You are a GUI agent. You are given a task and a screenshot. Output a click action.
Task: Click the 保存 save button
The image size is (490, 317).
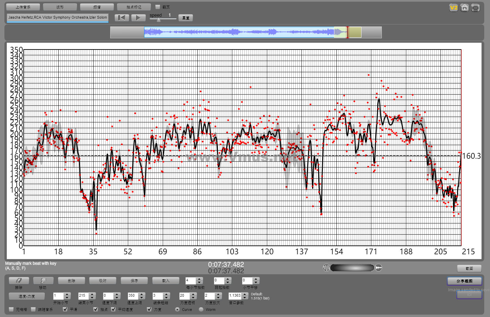tap(134, 281)
